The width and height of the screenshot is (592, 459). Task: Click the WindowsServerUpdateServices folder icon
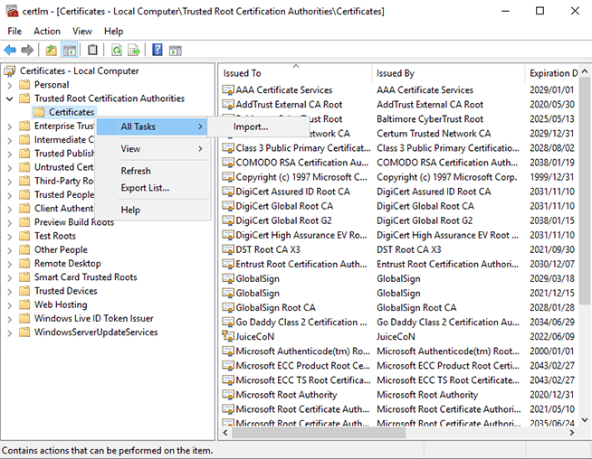(24, 332)
